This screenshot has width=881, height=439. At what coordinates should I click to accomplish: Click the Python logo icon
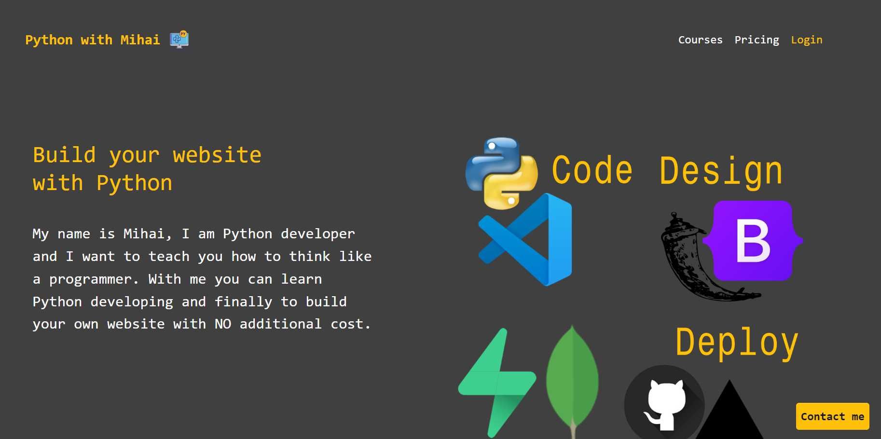pos(502,173)
